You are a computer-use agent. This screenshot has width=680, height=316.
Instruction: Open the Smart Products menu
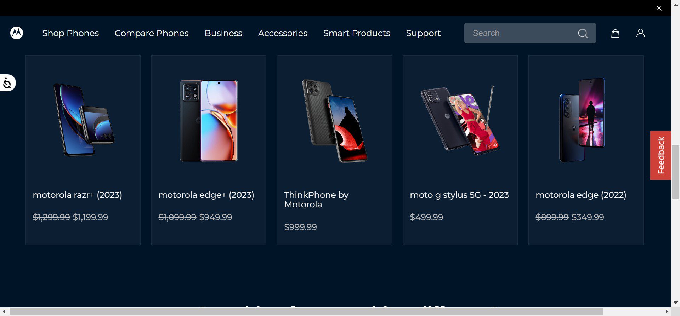[357, 33]
